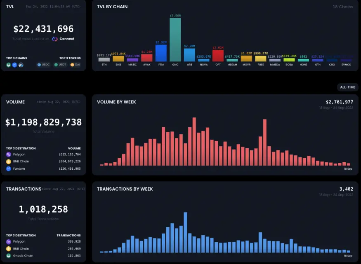Click the BNB Chain volume $284,679,226
Viewport: 361px width, 264px height.
click(70, 161)
